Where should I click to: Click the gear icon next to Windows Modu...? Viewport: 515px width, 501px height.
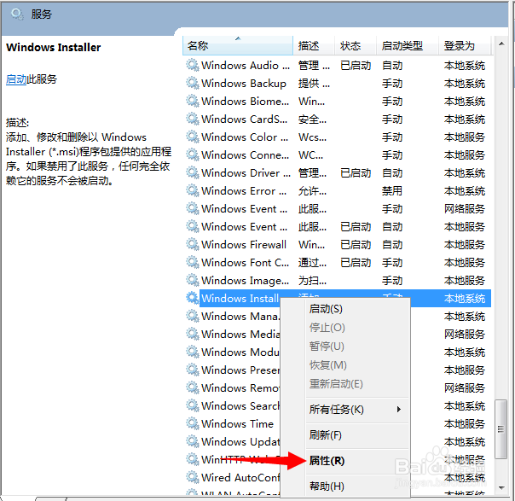193,352
